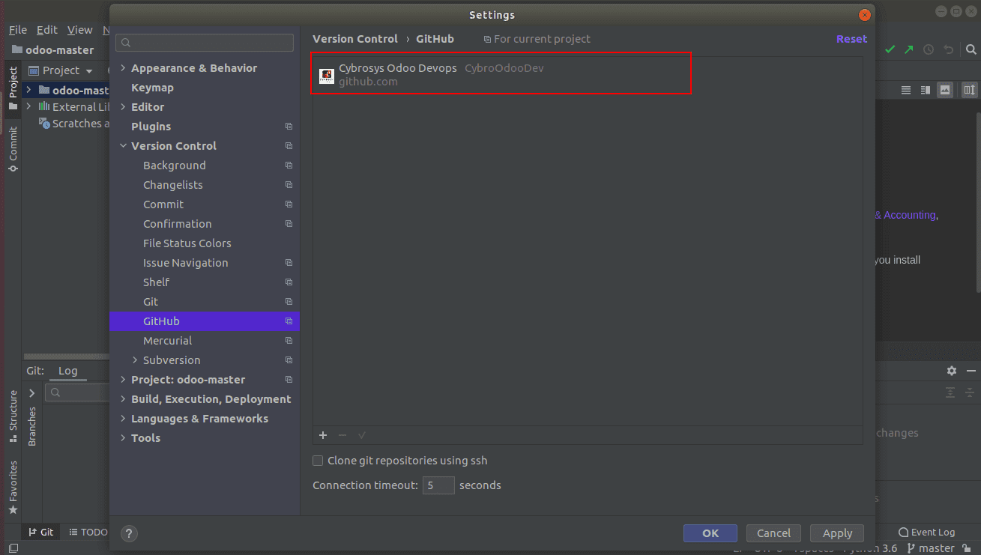Click per-project icon next to Plugins

(x=289, y=127)
